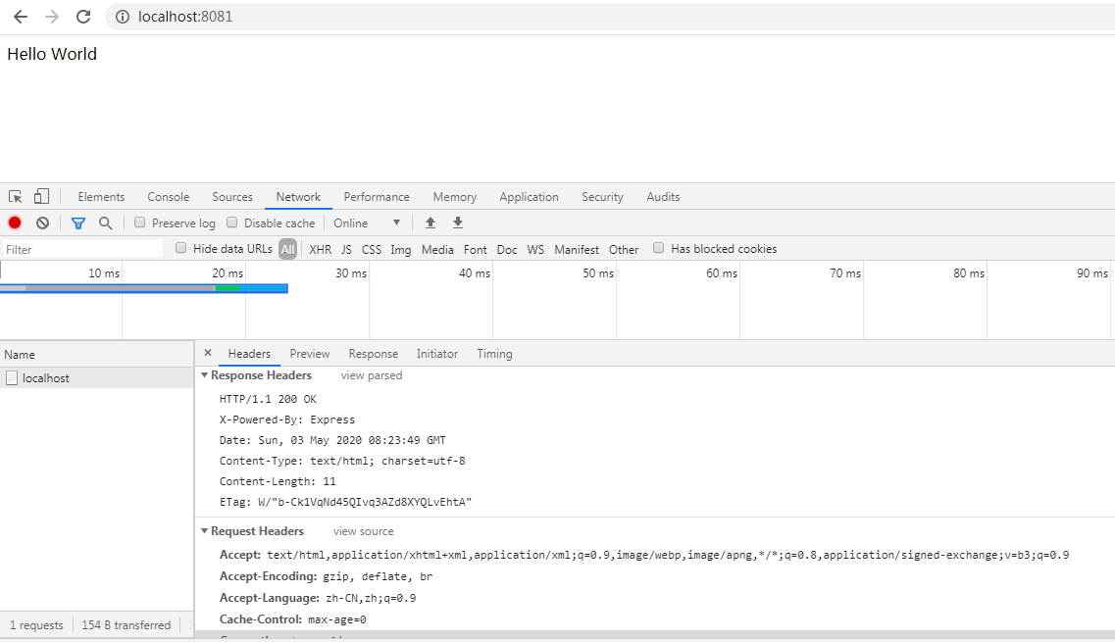The image size is (1115, 642).
Task: Filter requests by WS
Action: pos(535,250)
